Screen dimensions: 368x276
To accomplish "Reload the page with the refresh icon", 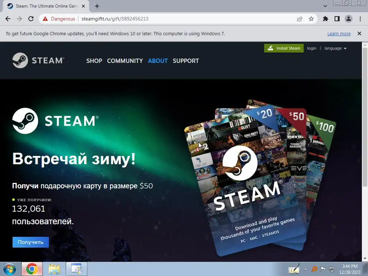I will 31,19.
